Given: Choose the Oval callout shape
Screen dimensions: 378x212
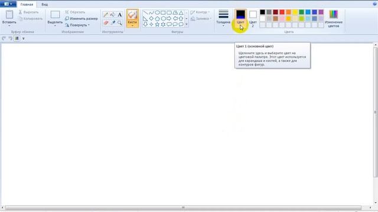Looking at the screenshot, I should pos(175,24).
